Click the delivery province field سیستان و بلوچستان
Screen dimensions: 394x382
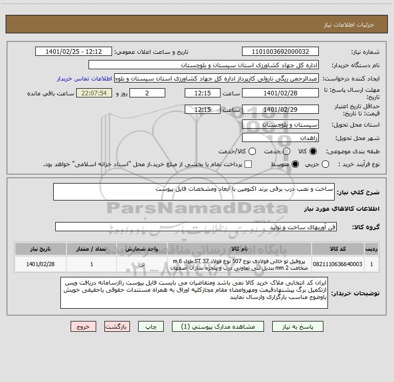[x=280, y=125]
